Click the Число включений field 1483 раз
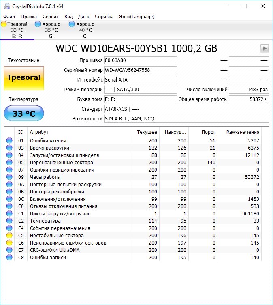 (249, 90)
